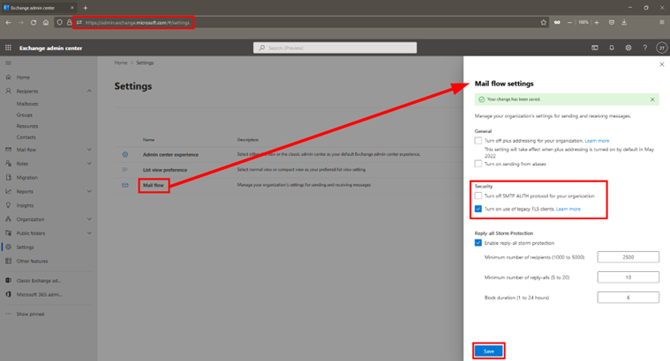Expand the Reports sidebar section
Screen dimensions: 670x361
tap(89, 191)
